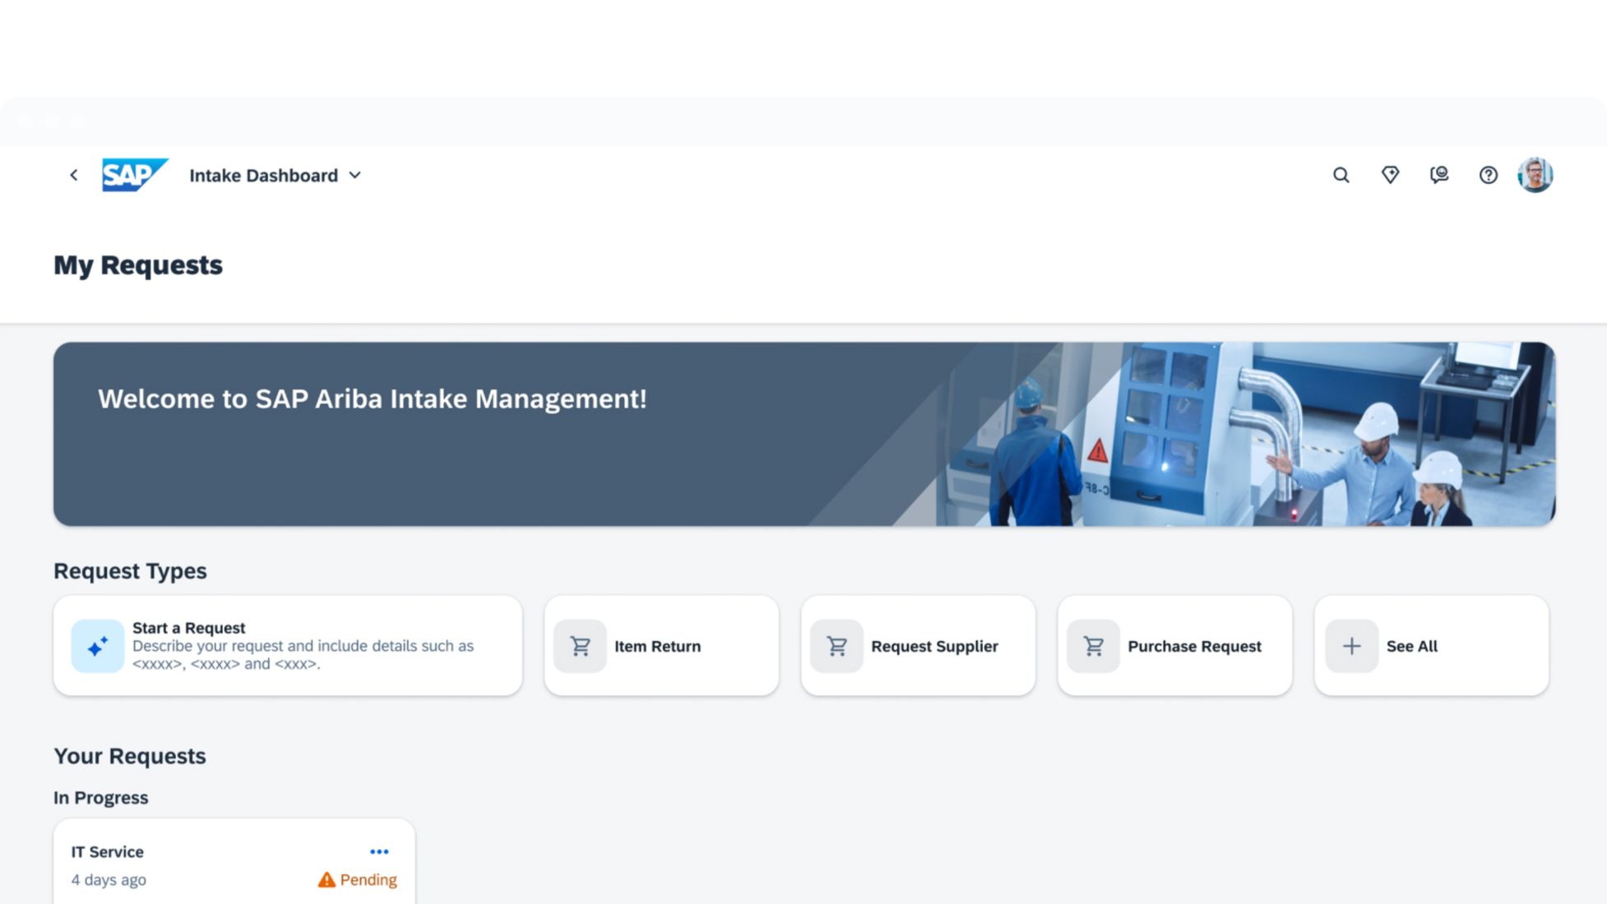The image size is (1607, 904).
Task: Click the plus icon on See All
Action: coord(1351,646)
